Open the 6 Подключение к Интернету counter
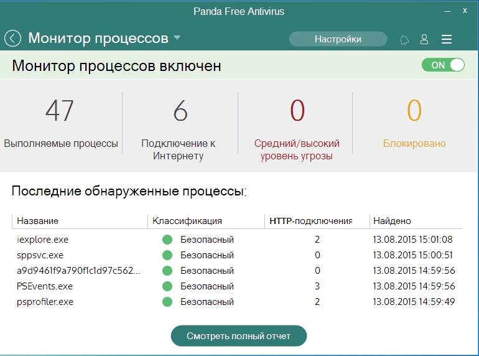Viewport: 479px width, 356px height. pos(179,129)
